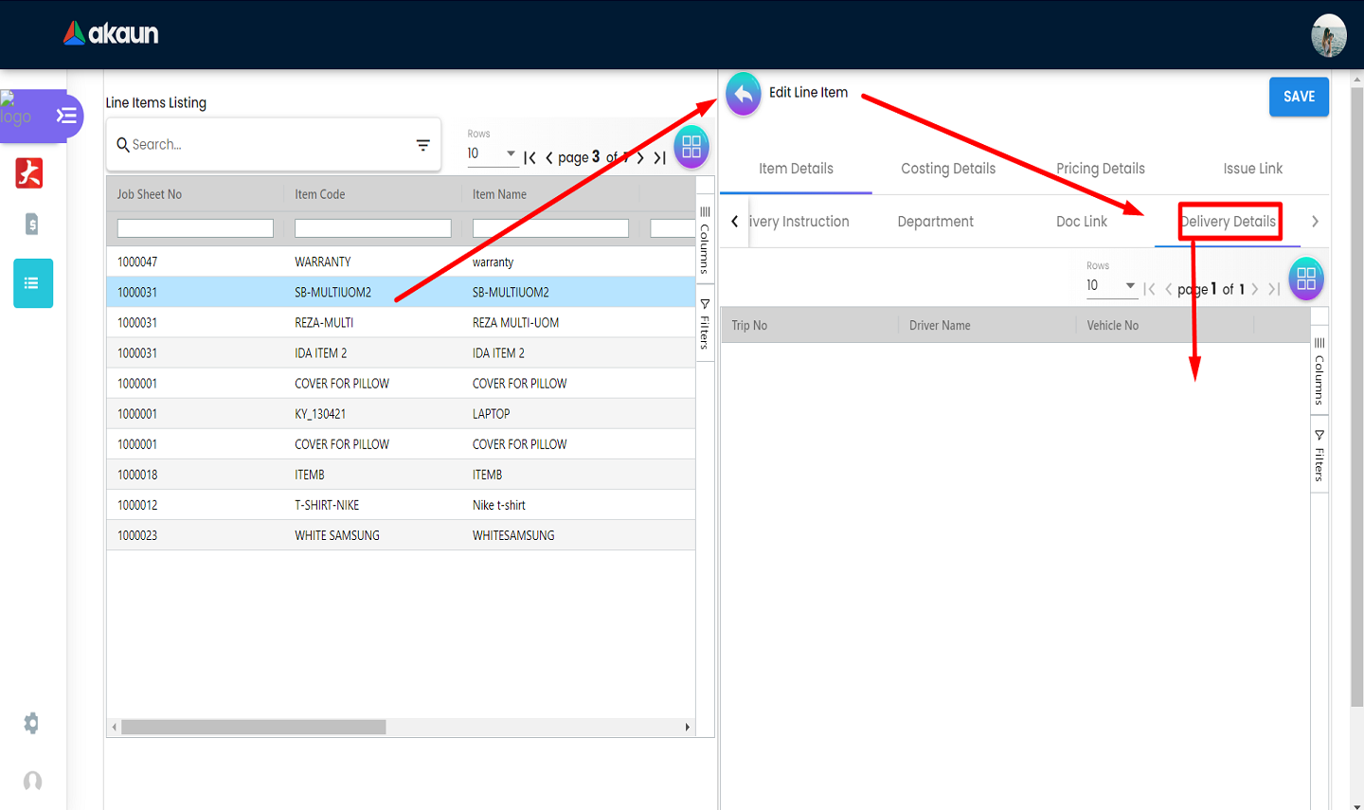Screen dimensions: 1364x810
Task: Open the grid view icon in Line Items Listing
Action: [691, 147]
